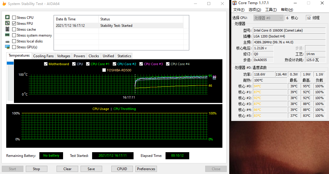The image size is (329, 174).
Task: Click the AIDA64 flame icon in title bar
Action: (x=4, y=4)
